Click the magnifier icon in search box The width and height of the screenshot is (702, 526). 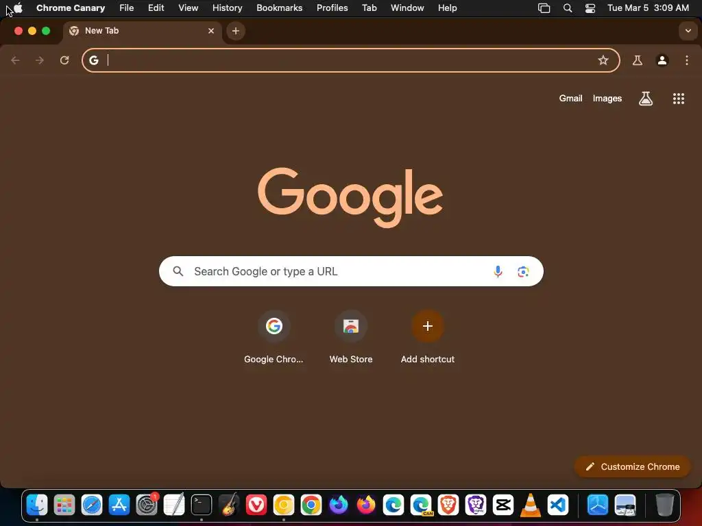tap(178, 271)
